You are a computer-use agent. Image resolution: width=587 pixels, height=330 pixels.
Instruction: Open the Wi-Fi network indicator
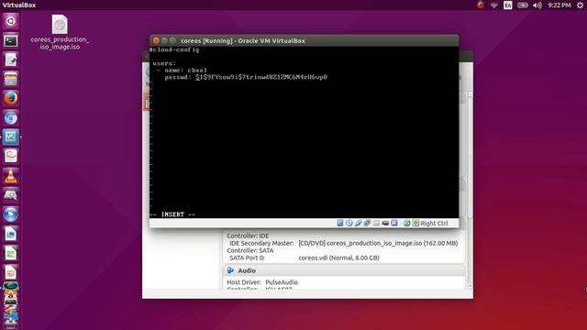click(494, 5)
